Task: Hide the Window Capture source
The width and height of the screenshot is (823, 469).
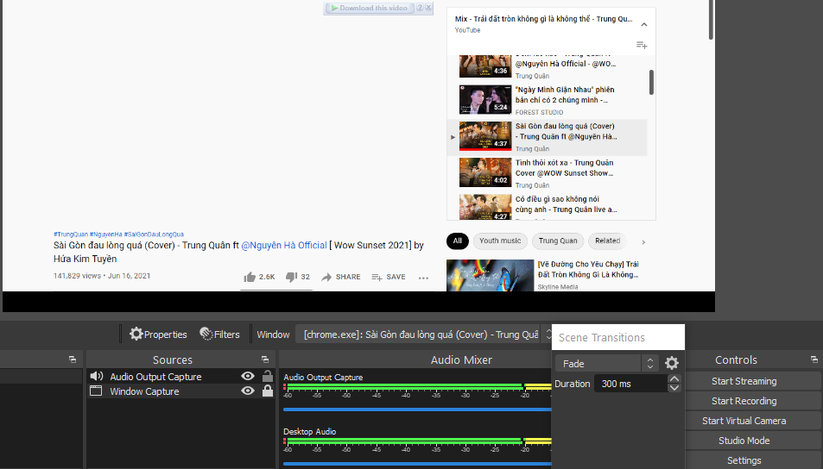Action: 248,391
